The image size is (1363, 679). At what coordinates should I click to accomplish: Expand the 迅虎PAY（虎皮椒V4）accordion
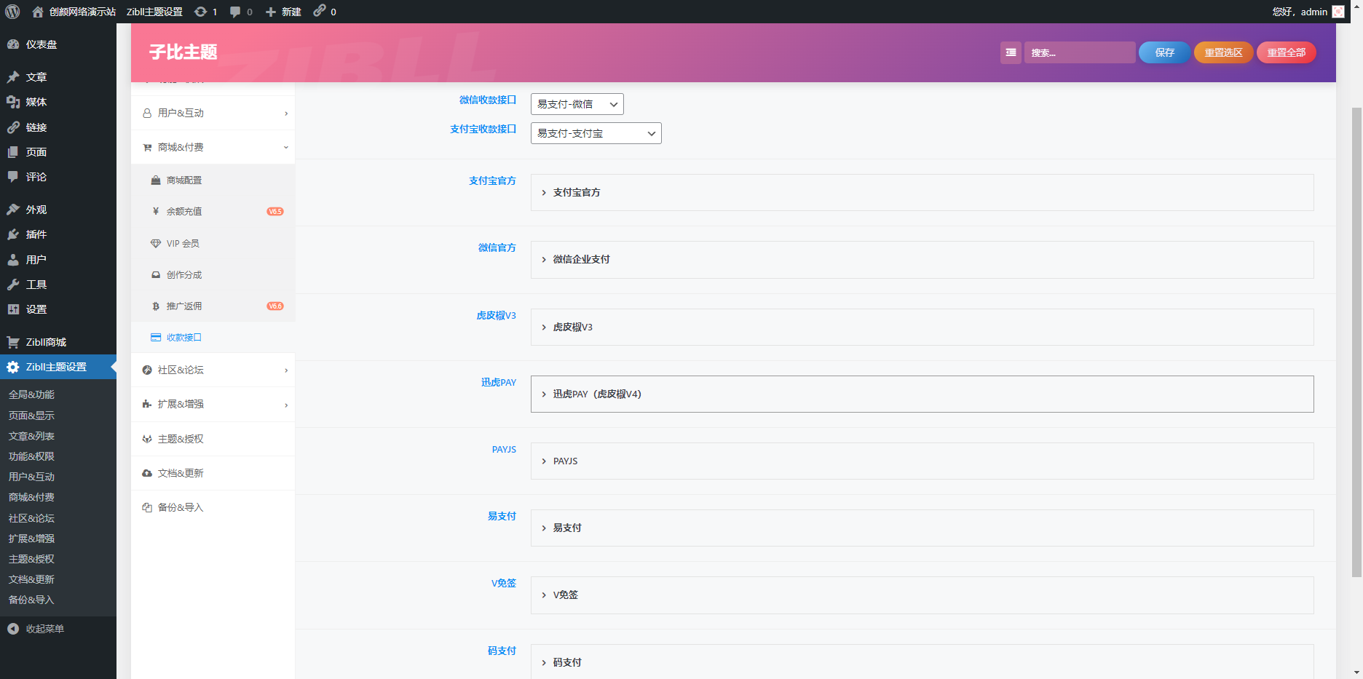[x=923, y=394]
